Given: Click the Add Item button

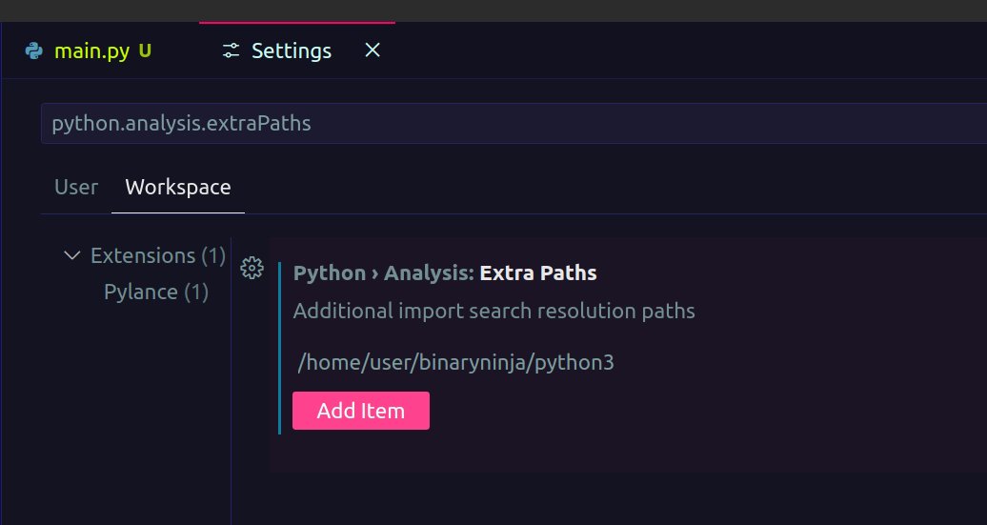Looking at the screenshot, I should pyautogui.click(x=361, y=411).
